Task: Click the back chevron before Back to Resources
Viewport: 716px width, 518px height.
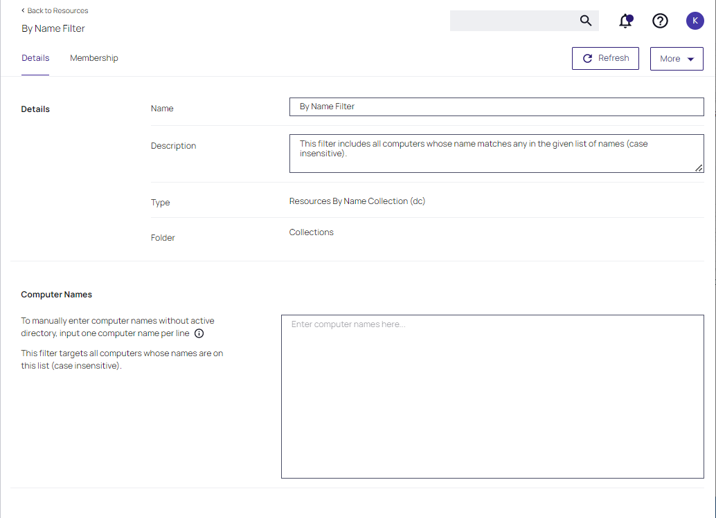Action: click(23, 11)
